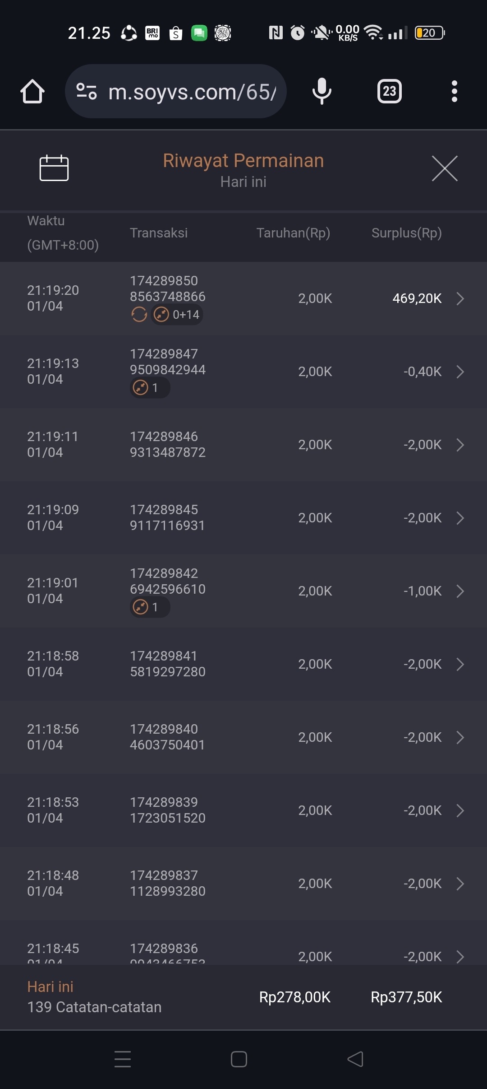The image size is (487, 1089).
Task: Tap the 0+14 free spin badge
Action: 177,314
